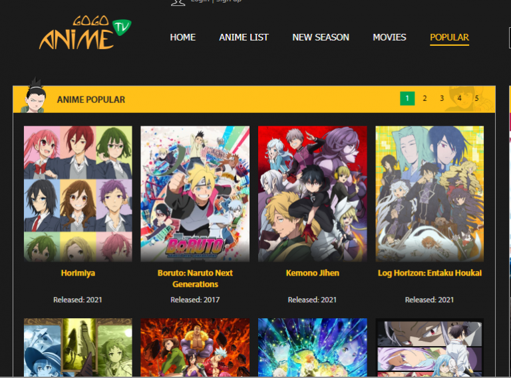
Task: Click the ANIME POPULAR section heading
Action: tap(91, 100)
